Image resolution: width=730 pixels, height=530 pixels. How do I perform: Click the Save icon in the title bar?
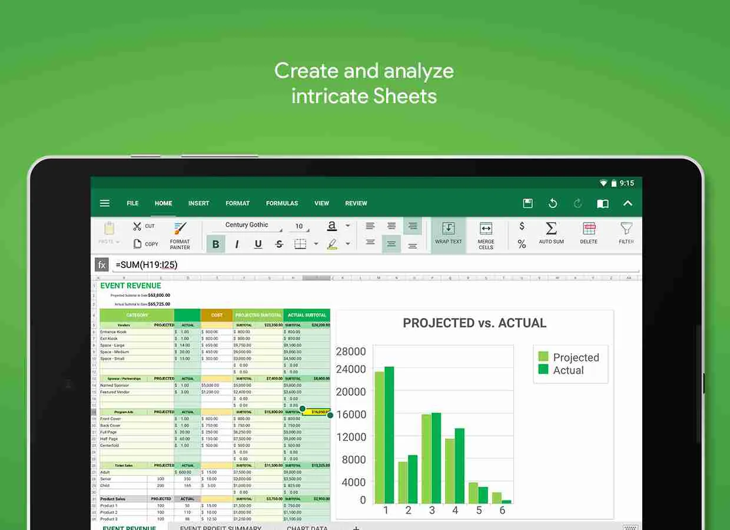coord(527,203)
